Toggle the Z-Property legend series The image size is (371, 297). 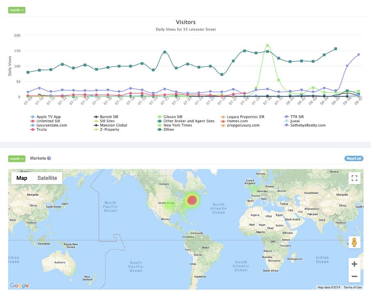coord(106,130)
